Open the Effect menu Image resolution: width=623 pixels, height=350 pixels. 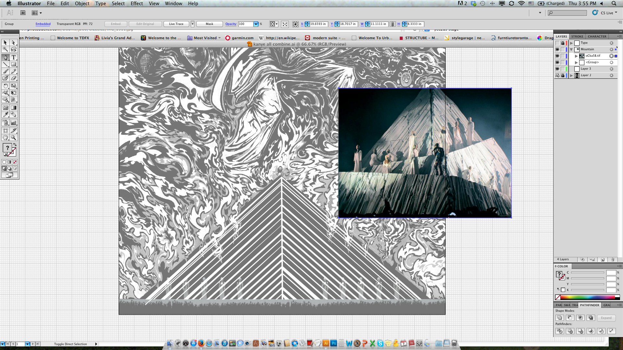[137, 4]
